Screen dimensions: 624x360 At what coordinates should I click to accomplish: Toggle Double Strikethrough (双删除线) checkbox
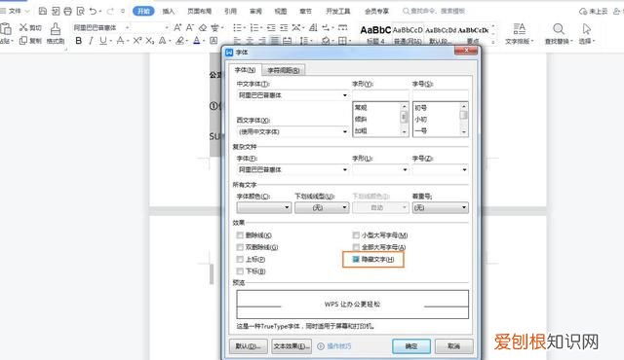point(240,247)
